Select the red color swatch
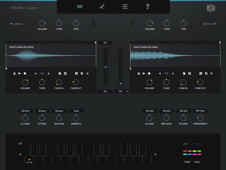The height and width of the screenshot is (170, 226). click(x=185, y=151)
